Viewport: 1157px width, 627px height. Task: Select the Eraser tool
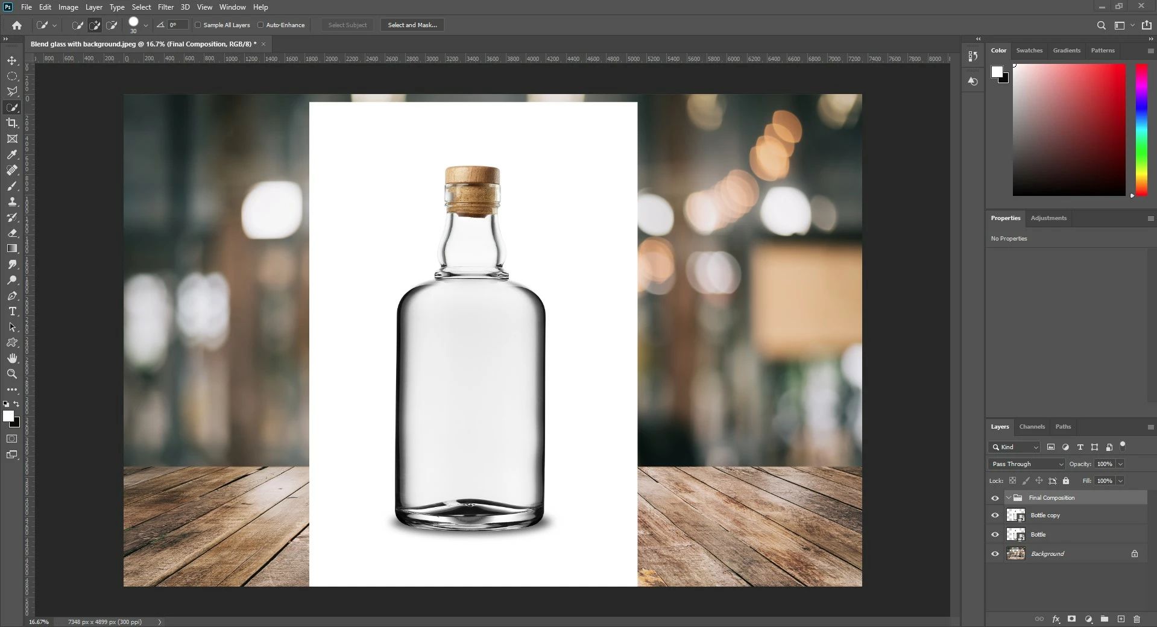pyautogui.click(x=12, y=233)
